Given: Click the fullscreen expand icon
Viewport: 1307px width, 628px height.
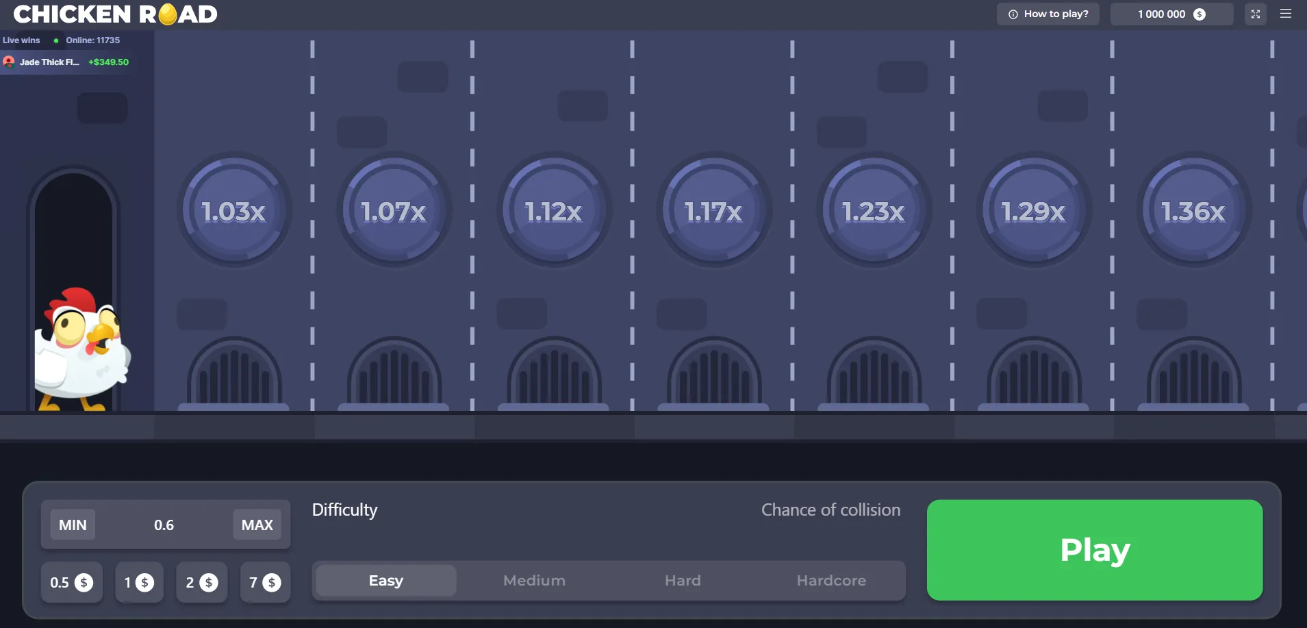Looking at the screenshot, I should click(x=1256, y=14).
